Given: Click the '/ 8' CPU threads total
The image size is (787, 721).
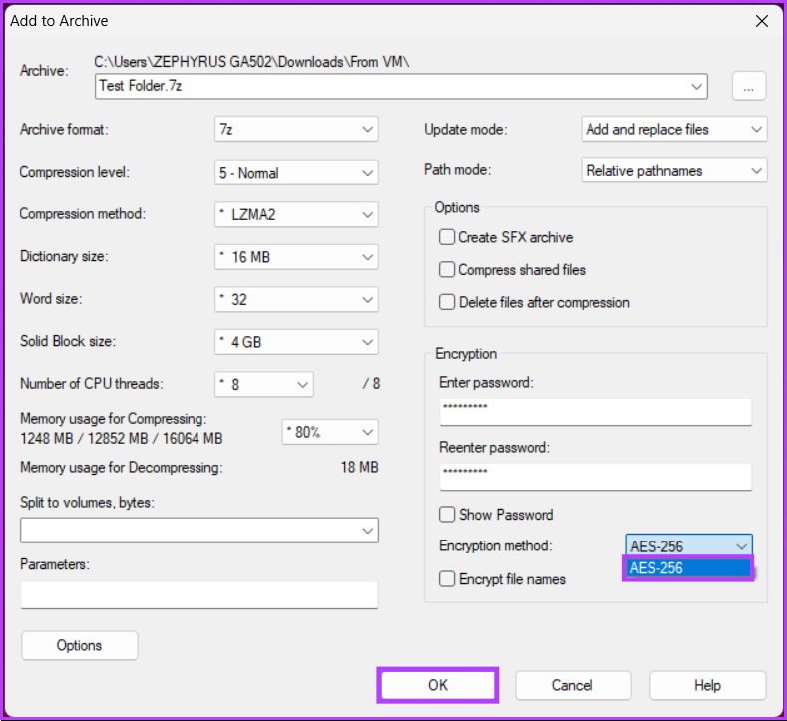Looking at the screenshot, I should (x=371, y=384).
